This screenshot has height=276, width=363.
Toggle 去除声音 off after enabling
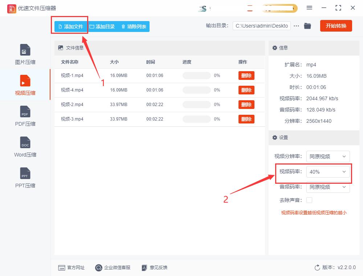point(309,200)
